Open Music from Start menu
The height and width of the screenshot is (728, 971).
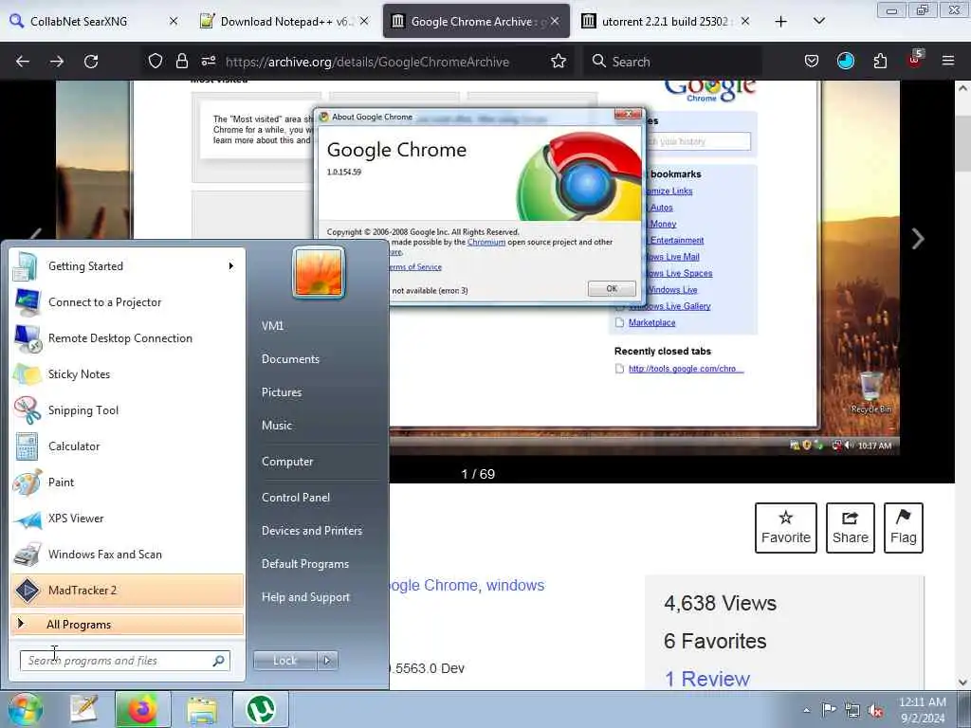pyautogui.click(x=277, y=426)
